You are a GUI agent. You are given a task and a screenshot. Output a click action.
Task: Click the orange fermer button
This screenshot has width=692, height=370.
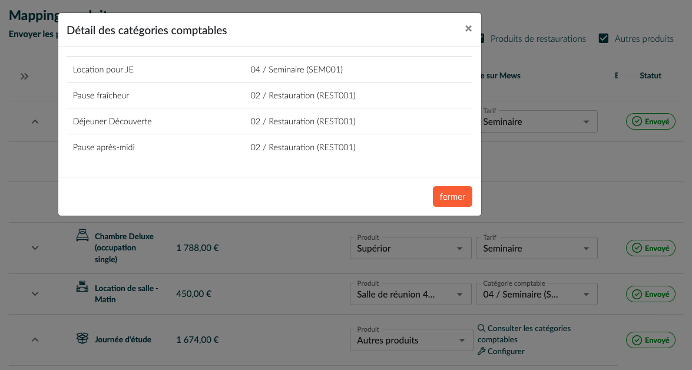(x=452, y=197)
